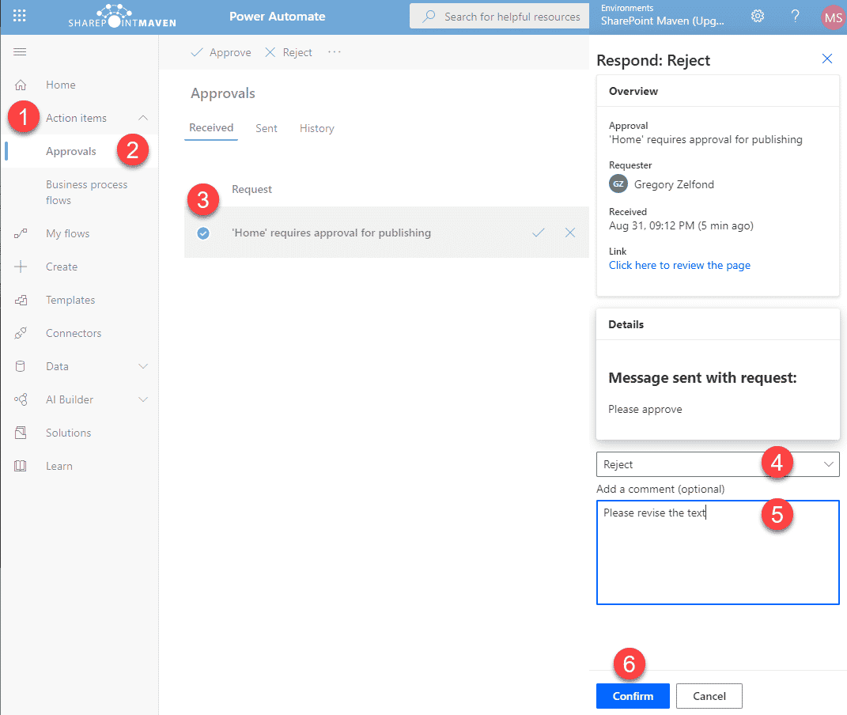Click 'Click here to review the page' link
847x715 pixels.
pyautogui.click(x=679, y=265)
